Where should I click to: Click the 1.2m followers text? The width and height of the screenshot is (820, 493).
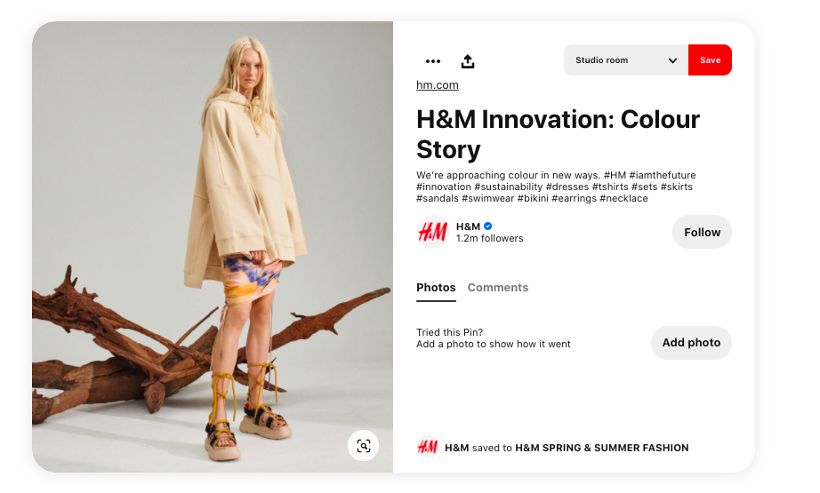489,239
